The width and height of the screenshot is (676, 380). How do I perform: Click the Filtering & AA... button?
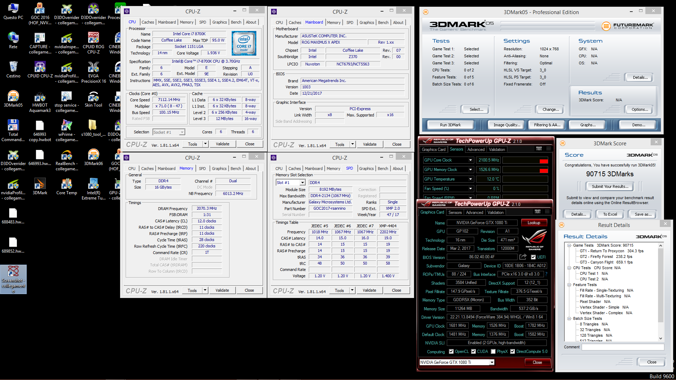[547, 125]
